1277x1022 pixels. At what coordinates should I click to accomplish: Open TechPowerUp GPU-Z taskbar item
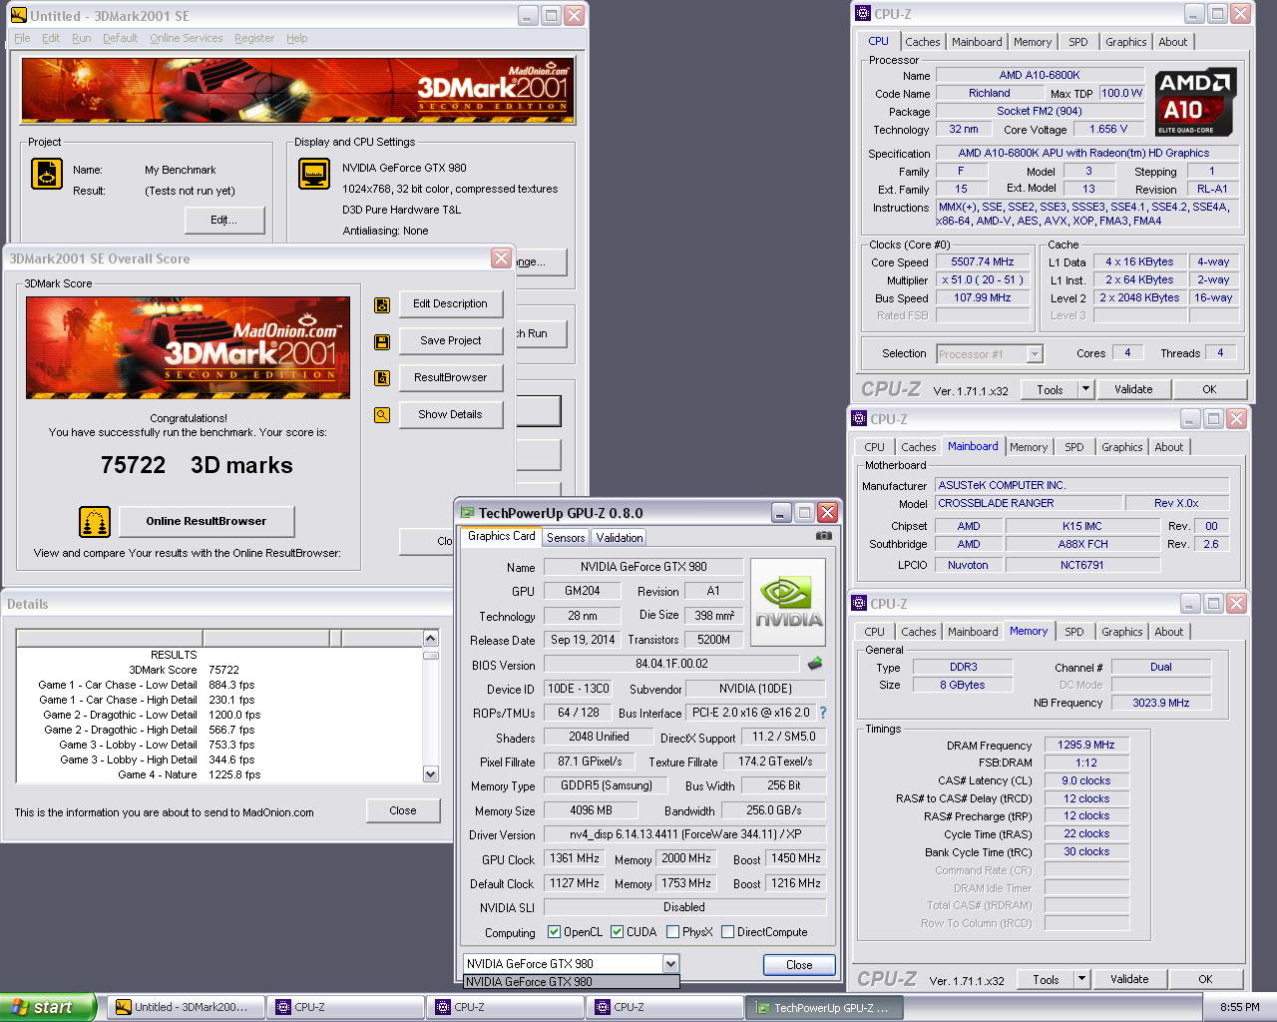tap(826, 1008)
